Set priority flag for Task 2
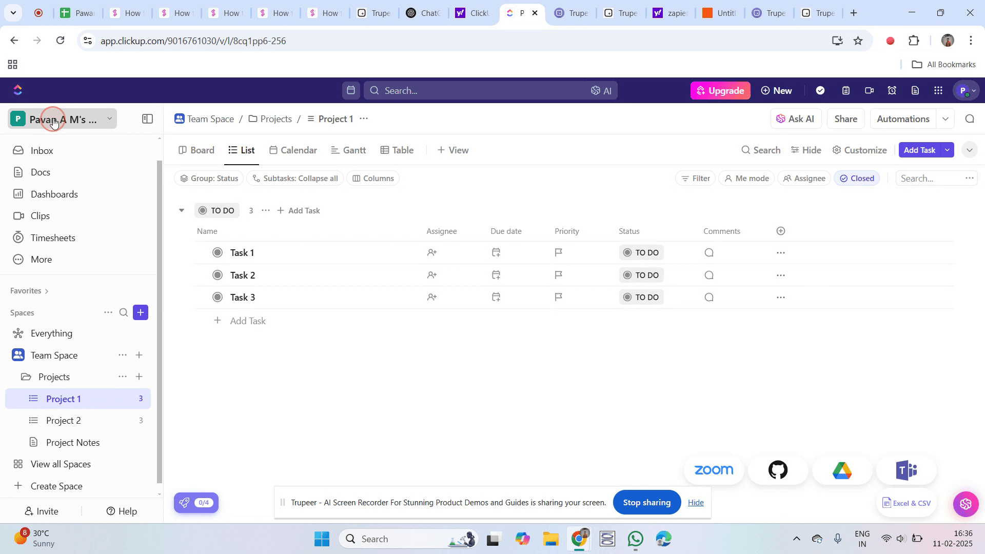 point(559,275)
